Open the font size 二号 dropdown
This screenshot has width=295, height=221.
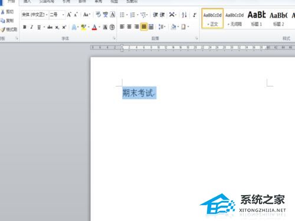coord(63,15)
